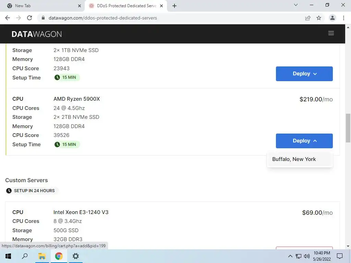The image size is (351, 263).
Task: Open a new browser tab
Action: click(174, 6)
